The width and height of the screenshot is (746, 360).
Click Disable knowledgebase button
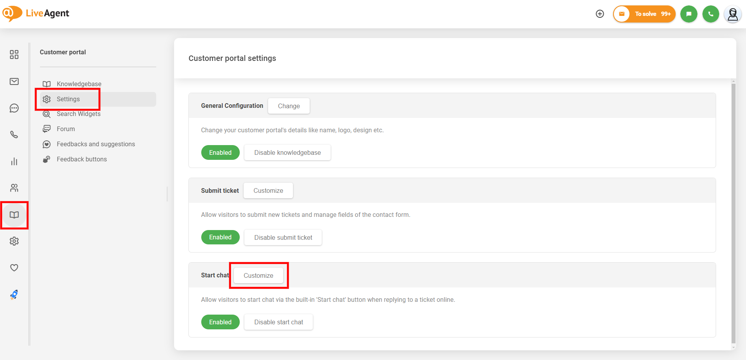[x=287, y=152]
